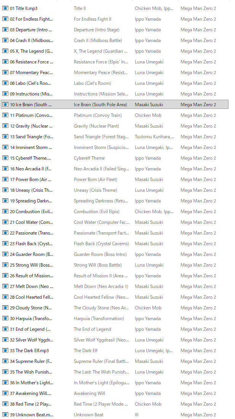The width and height of the screenshot is (235, 419).
Task: Click the file icon for 22 Passionate
Action: pyautogui.click(x=5, y=233)
